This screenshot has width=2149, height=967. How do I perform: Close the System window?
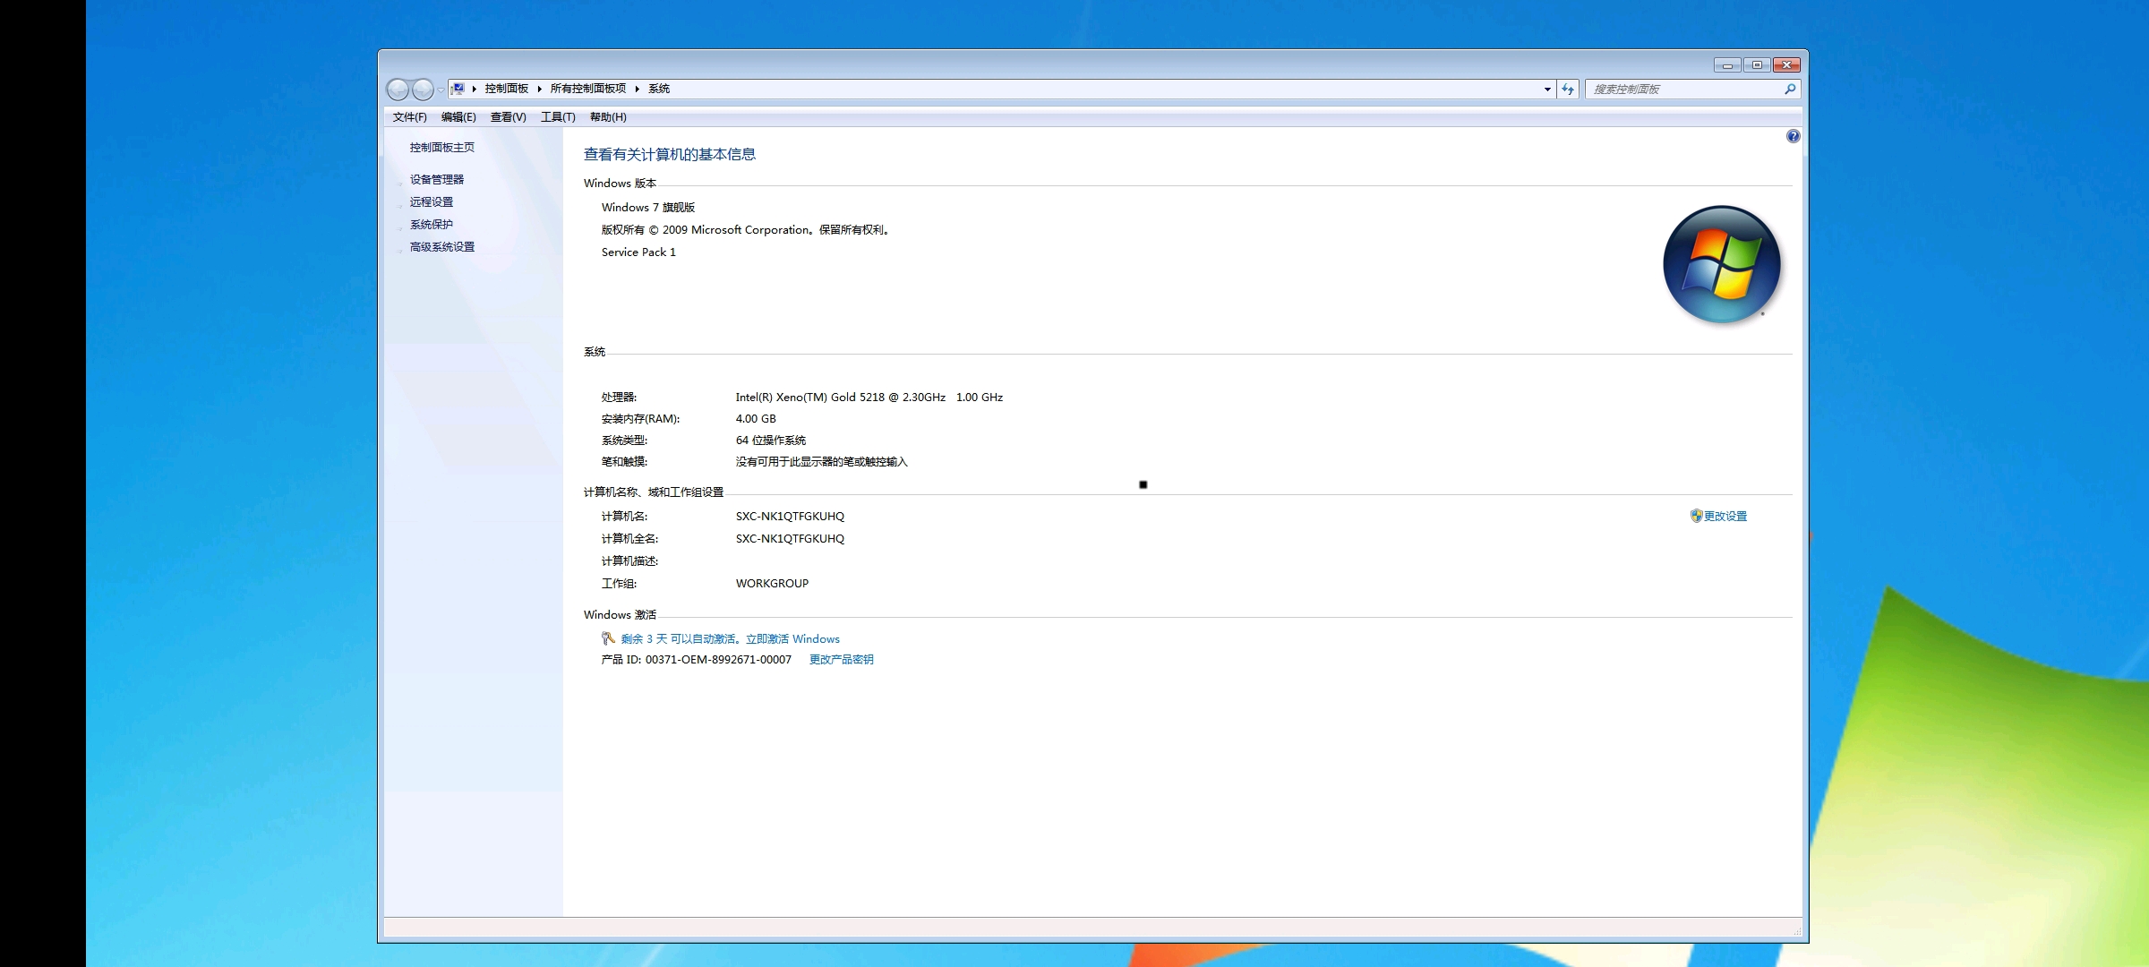[1786, 64]
